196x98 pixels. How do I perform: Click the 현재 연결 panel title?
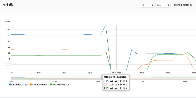(x=8, y=5)
